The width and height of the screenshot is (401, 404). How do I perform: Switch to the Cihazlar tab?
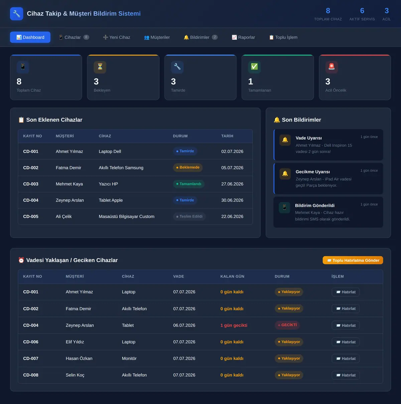pyautogui.click(x=74, y=37)
